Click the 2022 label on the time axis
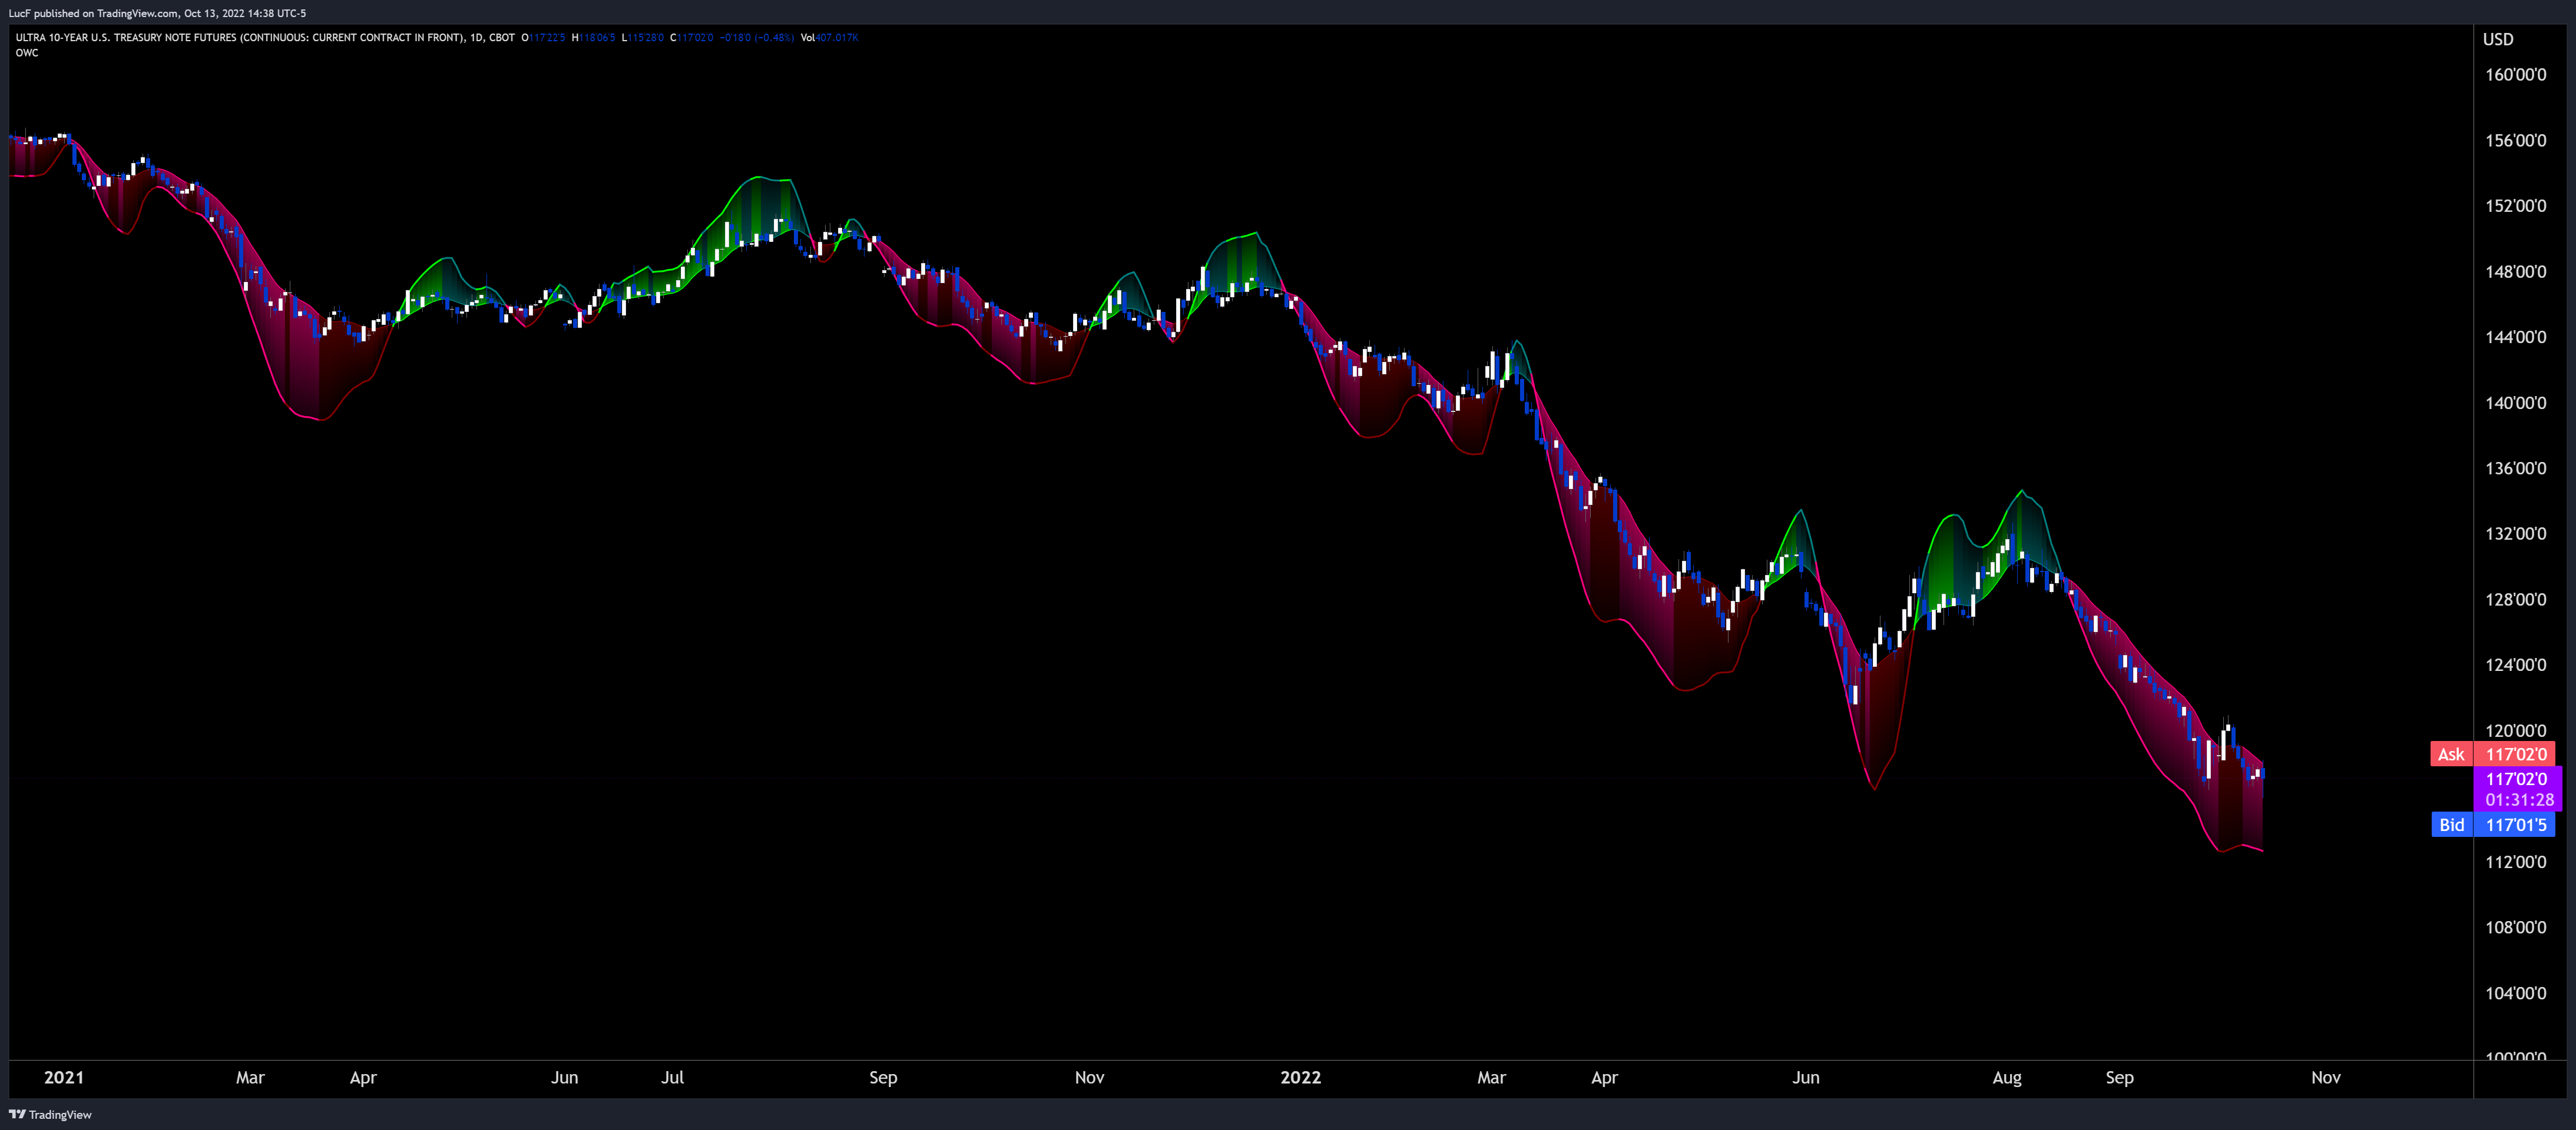 coord(1300,1077)
